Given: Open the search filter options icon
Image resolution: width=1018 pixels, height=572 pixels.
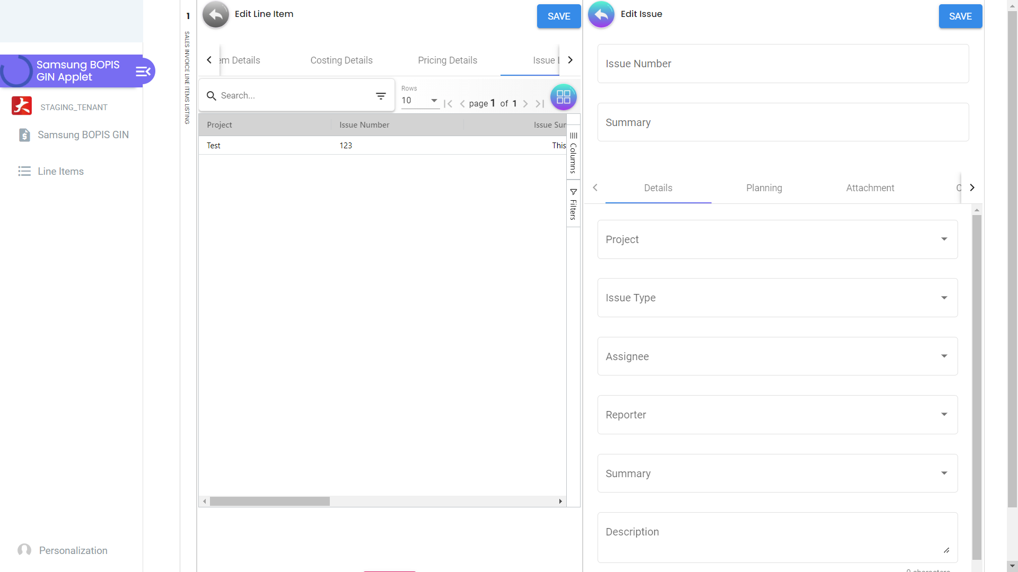Looking at the screenshot, I should click(381, 96).
